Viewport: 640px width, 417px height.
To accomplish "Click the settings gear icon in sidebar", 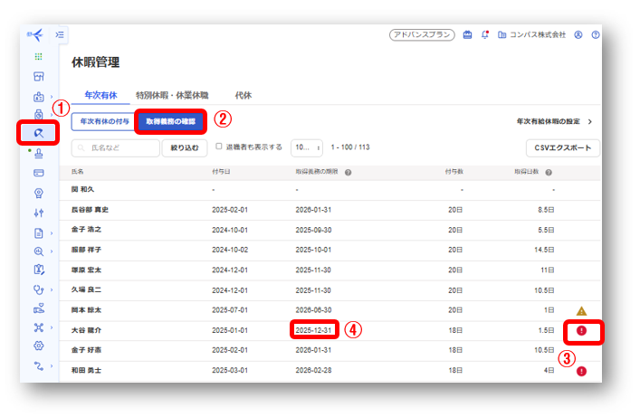I will point(39,346).
